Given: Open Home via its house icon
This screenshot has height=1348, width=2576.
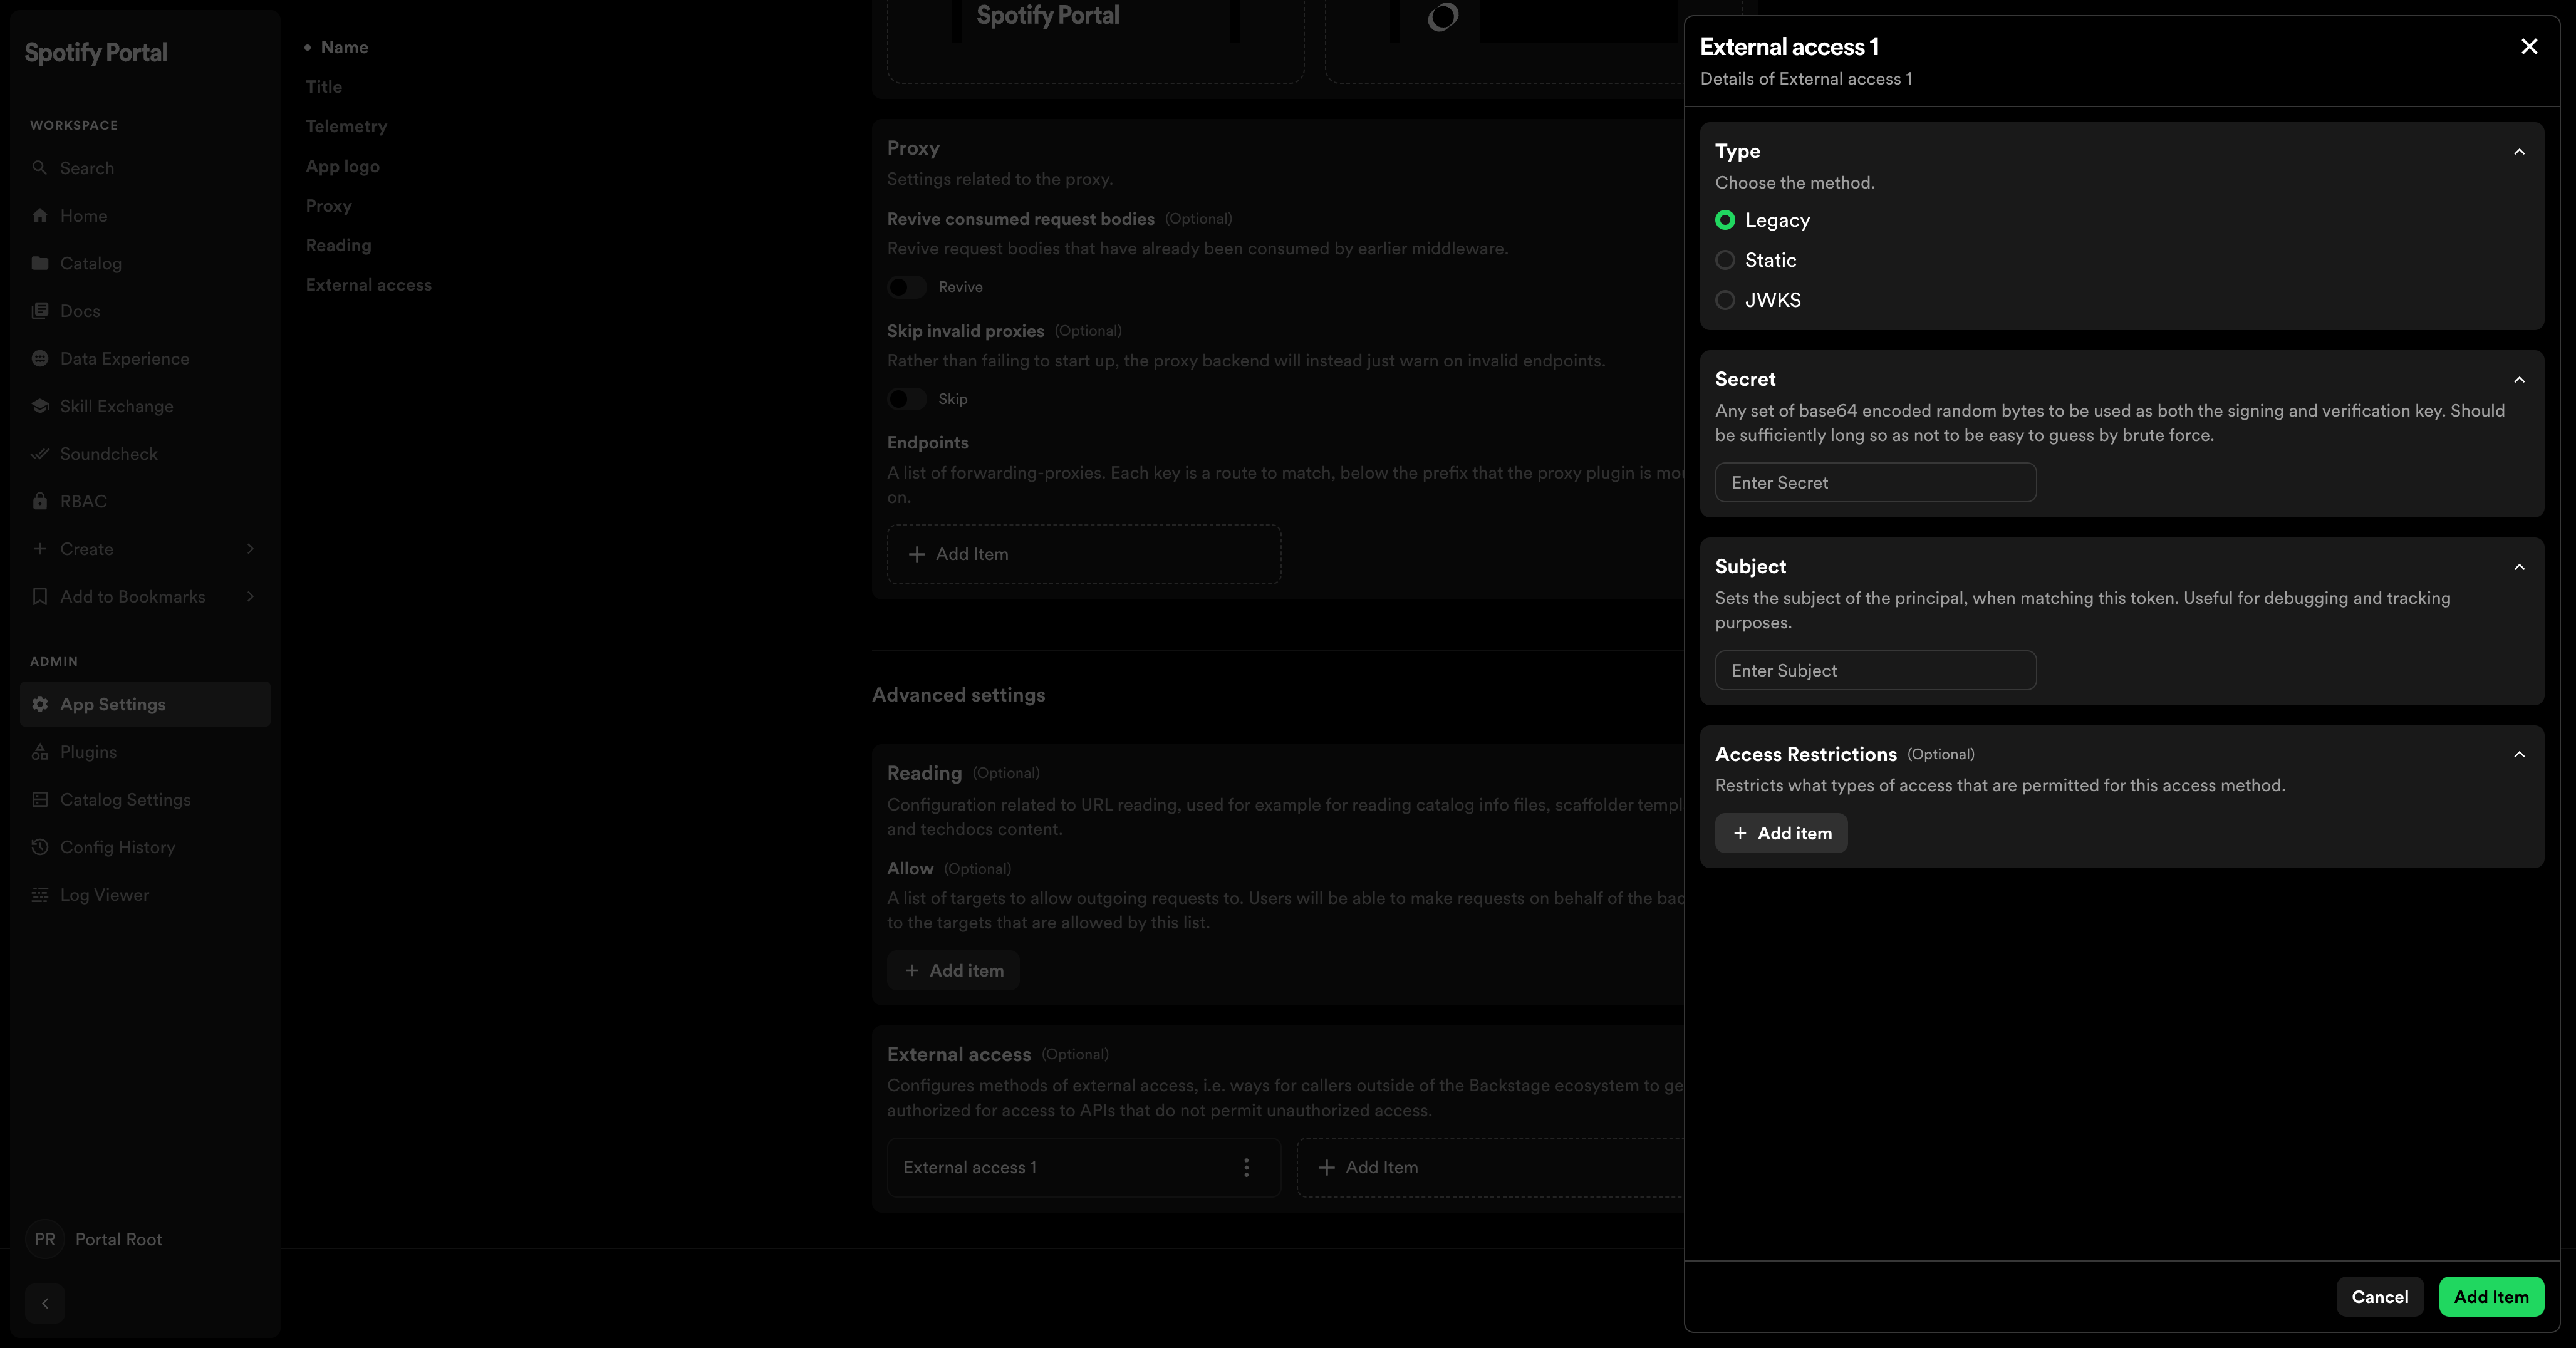Looking at the screenshot, I should (40, 216).
